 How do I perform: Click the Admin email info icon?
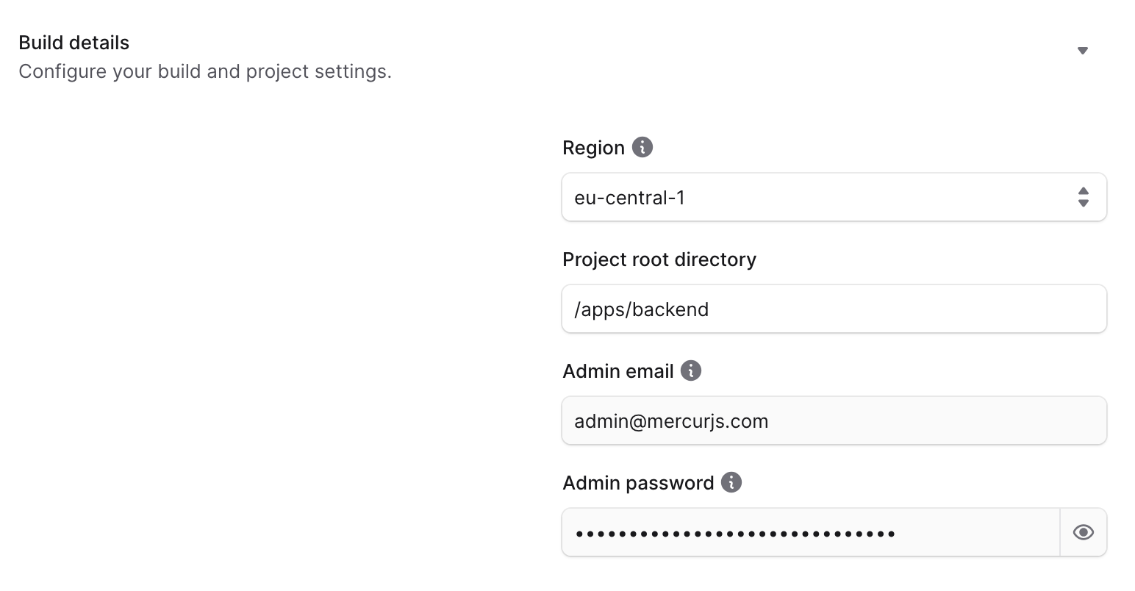(x=691, y=370)
